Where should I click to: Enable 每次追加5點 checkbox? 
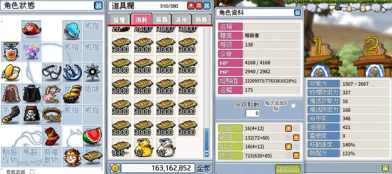tap(293, 106)
